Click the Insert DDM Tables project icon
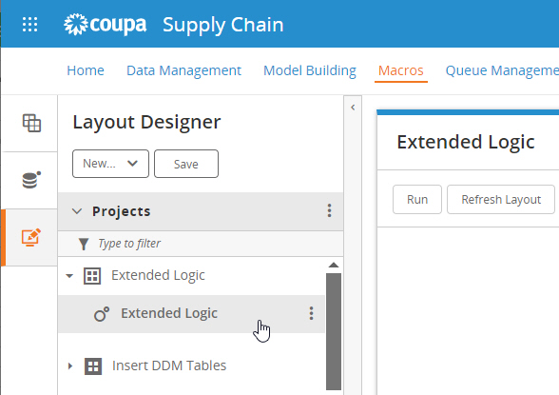Viewport: 559px width, 395px height. pyautogui.click(x=93, y=366)
